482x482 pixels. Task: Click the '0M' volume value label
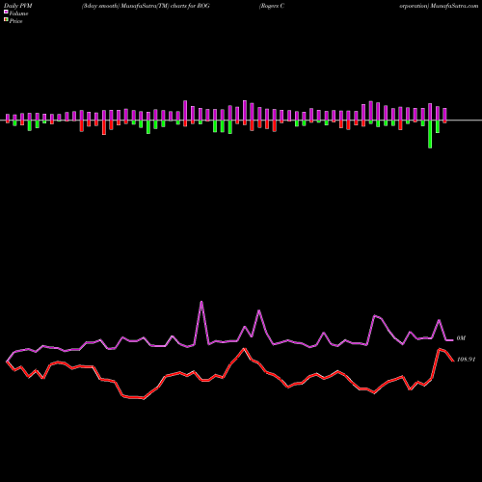coord(461,338)
